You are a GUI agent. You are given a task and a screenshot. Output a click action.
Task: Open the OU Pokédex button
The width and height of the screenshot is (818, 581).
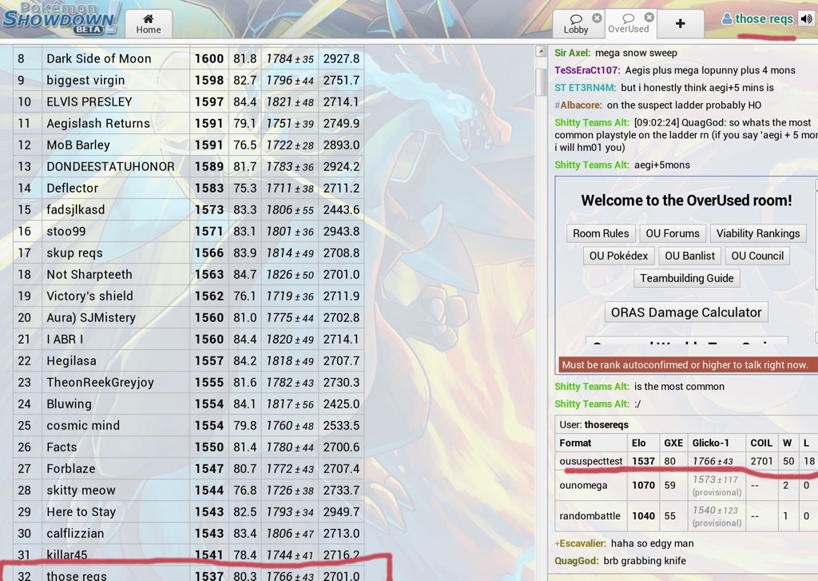pyautogui.click(x=618, y=256)
